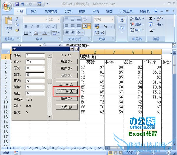Switch to the 公式 ribbon tab

click(x=68, y=11)
